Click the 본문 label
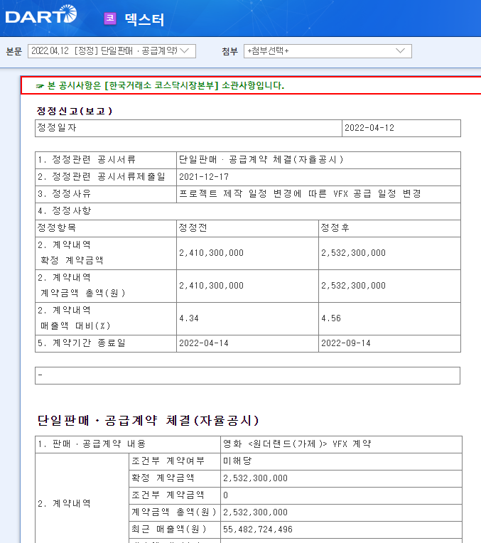This screenshot has width=481, height=543. 13,52
